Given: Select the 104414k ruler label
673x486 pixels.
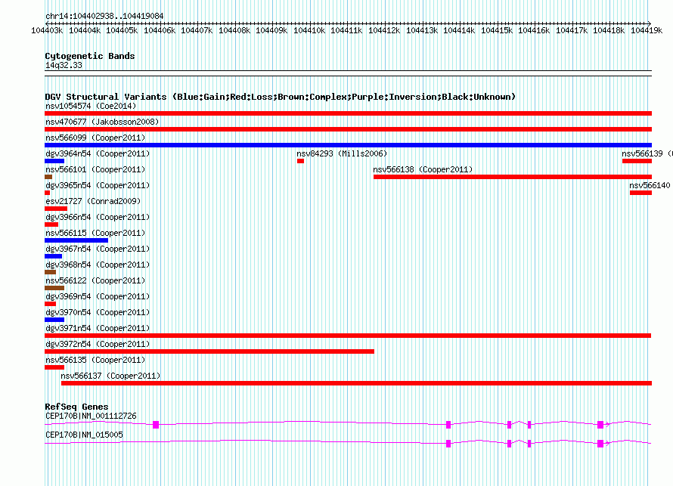Looking at the screenshot, I should (459, 30).
